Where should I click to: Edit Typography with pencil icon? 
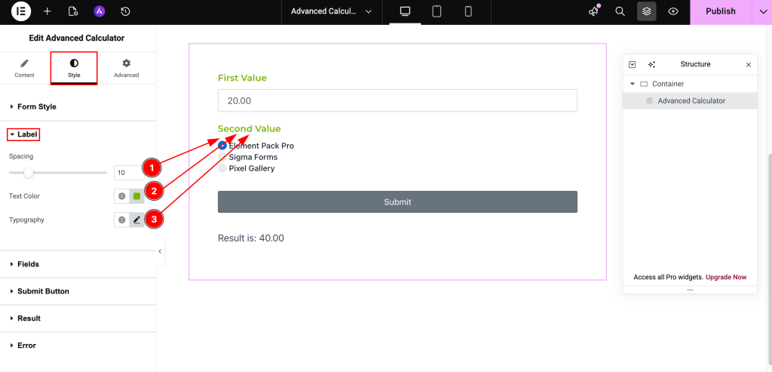pyautogui.click(x=136, y=220)
